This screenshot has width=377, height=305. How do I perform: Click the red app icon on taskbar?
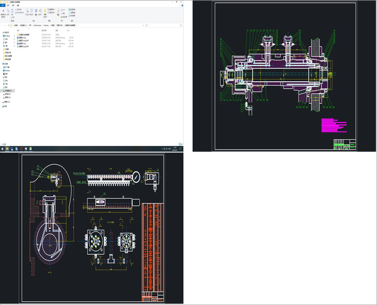[x=21, y=149]
